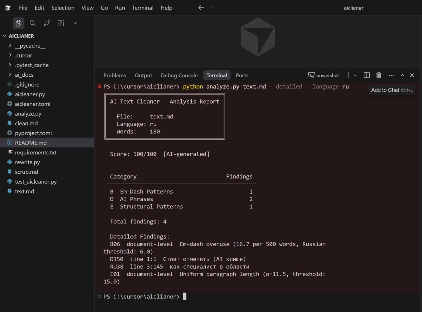Open the Search magnifier icon
The width and height of the screenshot is (422, 312).
tap(32, 23)
